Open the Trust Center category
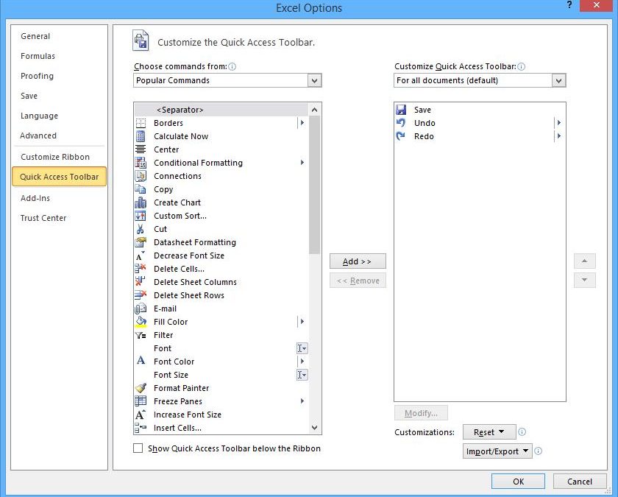Screen dimensions: 618x497 pos(43,218)
